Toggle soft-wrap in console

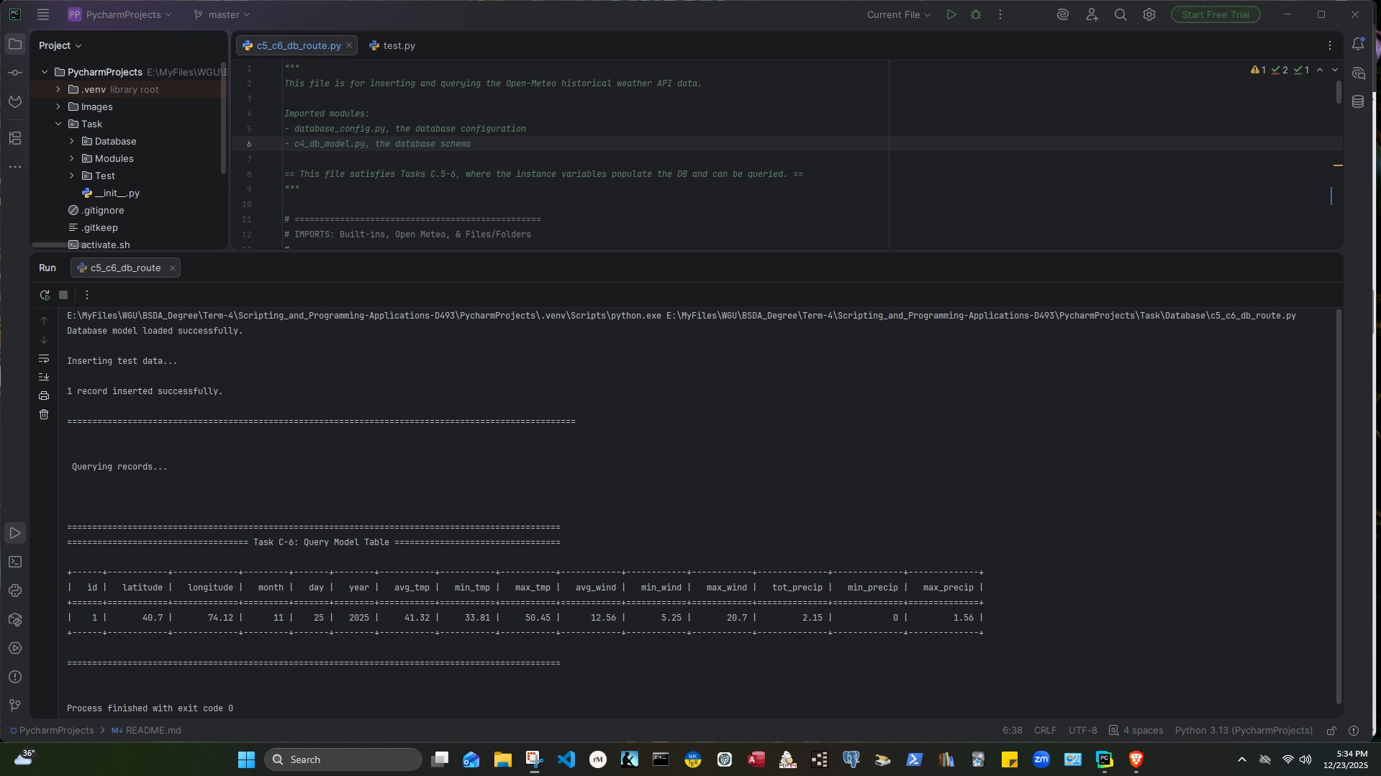44,358
